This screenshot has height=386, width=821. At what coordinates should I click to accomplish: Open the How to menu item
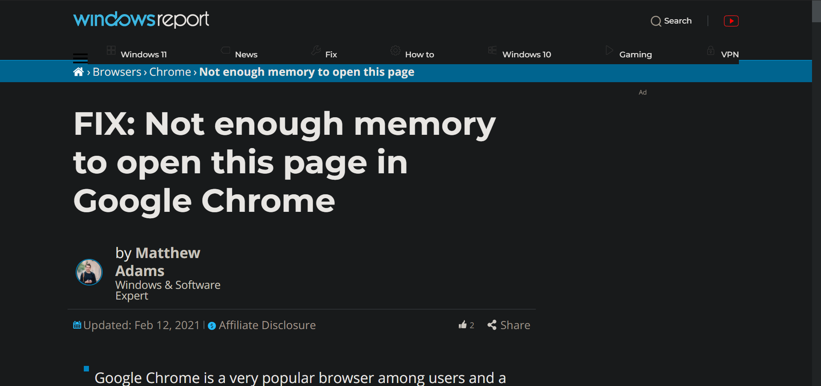click(x=419, y=54)
